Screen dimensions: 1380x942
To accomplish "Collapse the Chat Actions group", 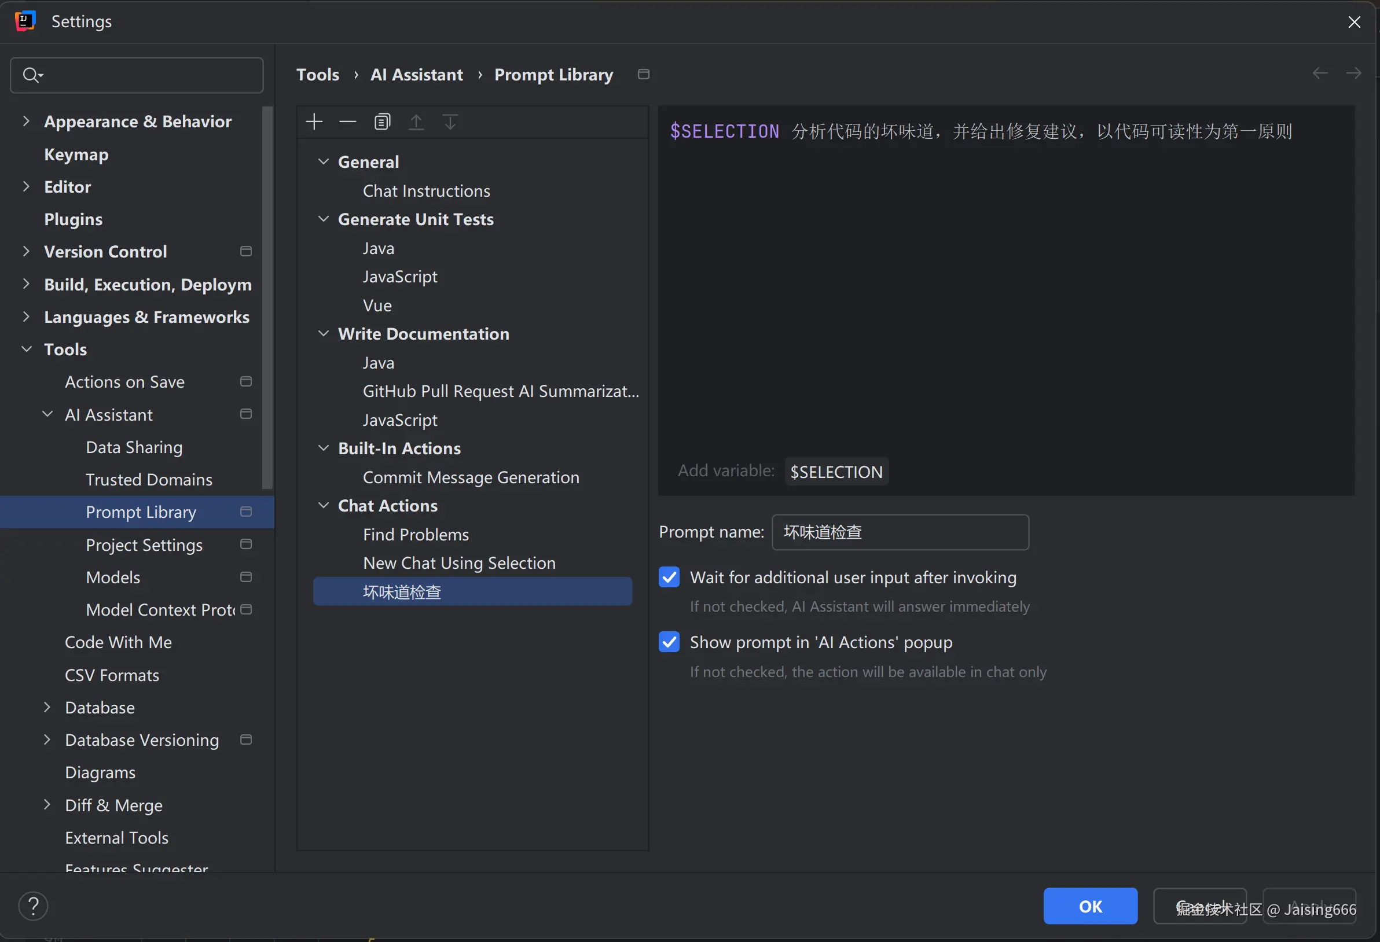I will point(324,506).
